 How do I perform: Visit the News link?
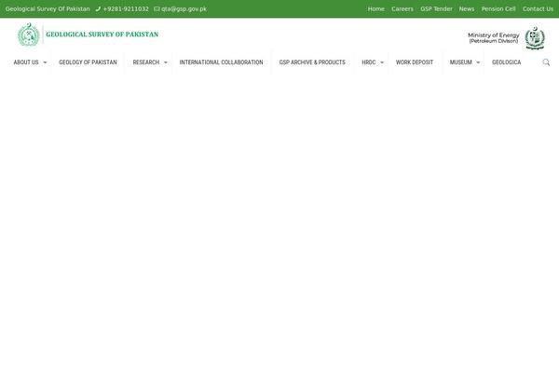coord(467,9)
